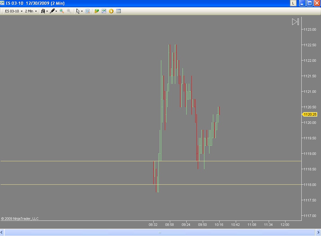Click the yellow 1120.25 price marker

[310, 114]
